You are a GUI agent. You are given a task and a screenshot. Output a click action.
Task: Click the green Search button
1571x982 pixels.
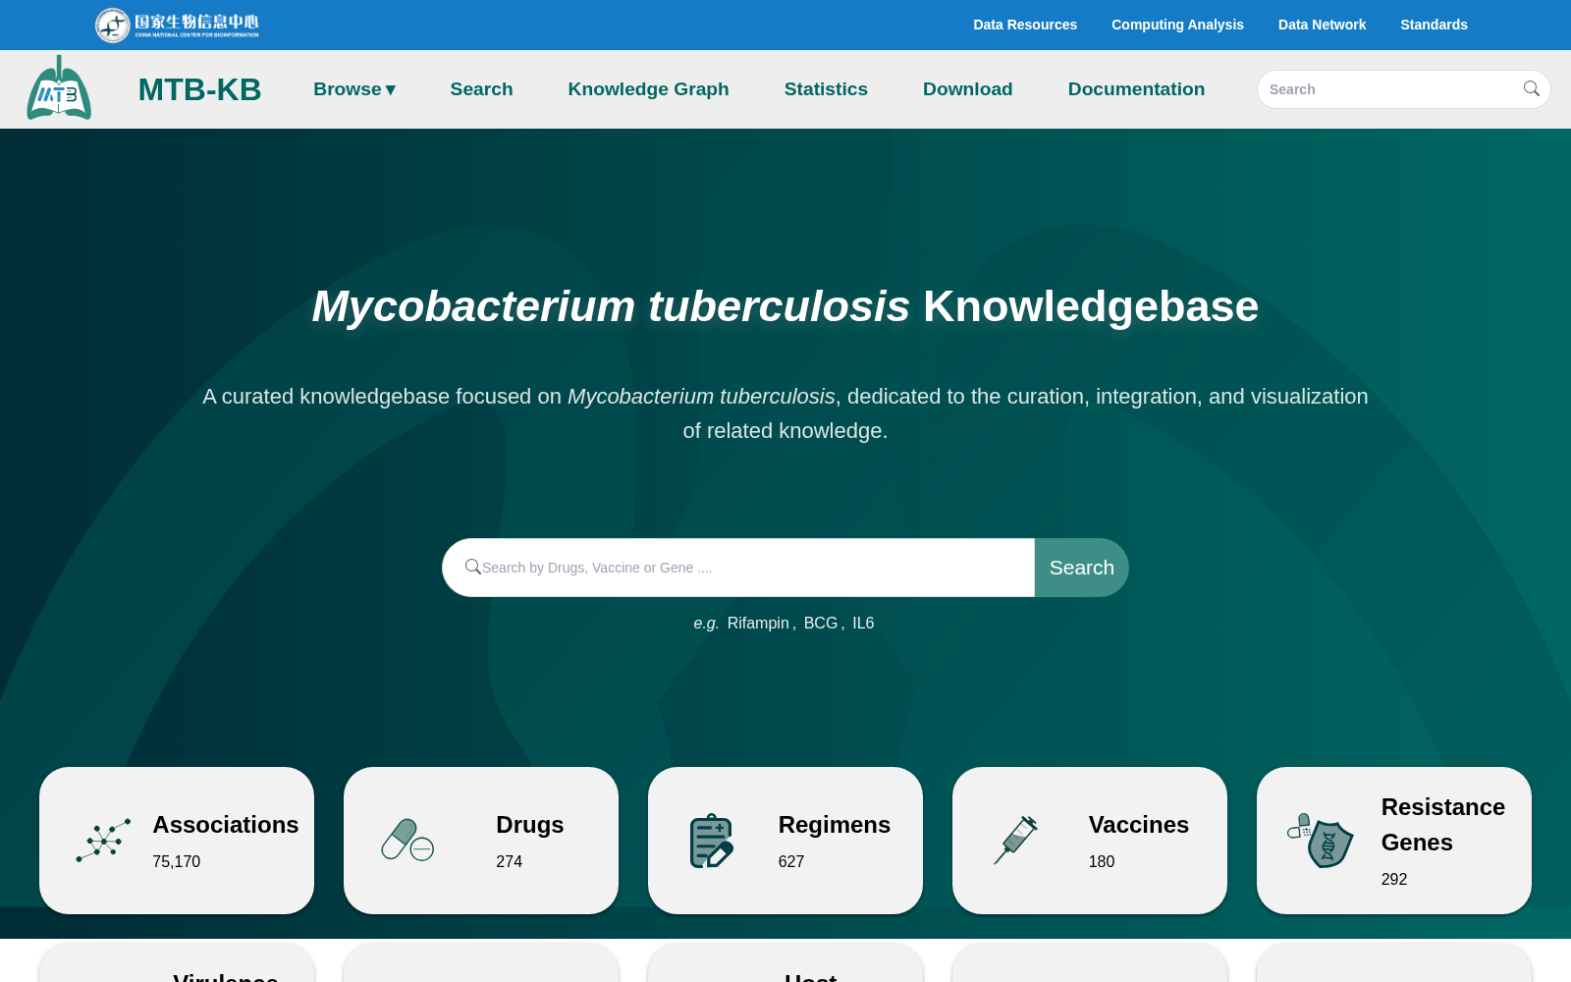point(1081,568)
